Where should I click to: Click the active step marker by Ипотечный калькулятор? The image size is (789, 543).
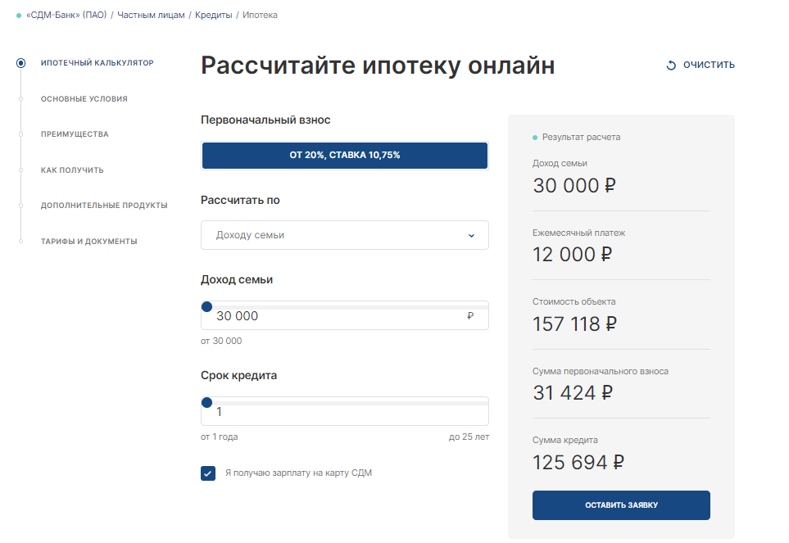21,63
